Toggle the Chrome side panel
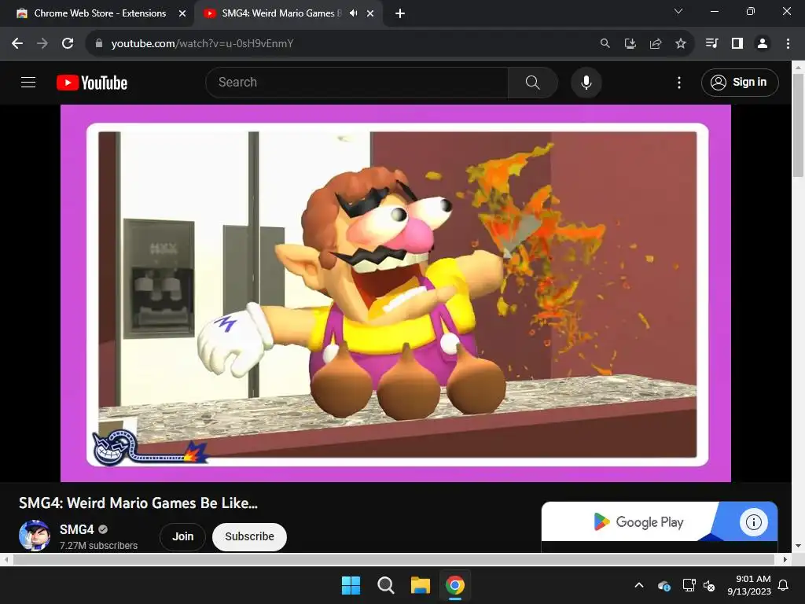Viewport: 805px width, 604px height. pyautogui.click(x=737, y=44)
